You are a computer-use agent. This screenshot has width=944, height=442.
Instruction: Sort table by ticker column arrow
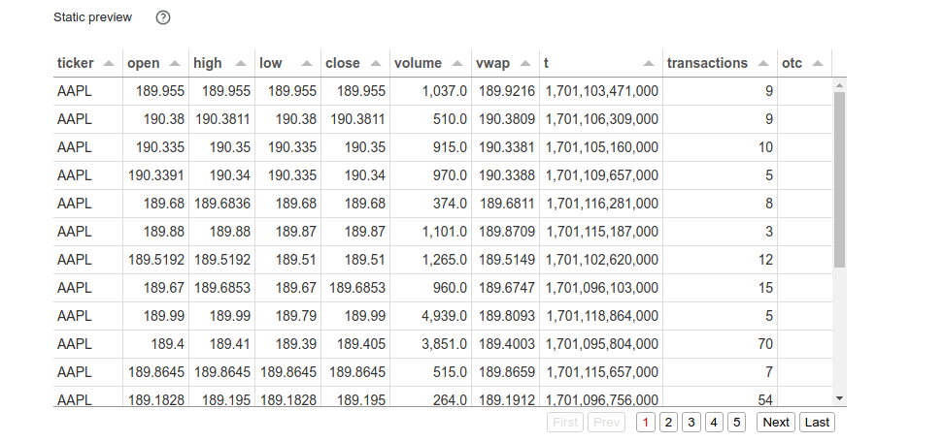(109, 63)
